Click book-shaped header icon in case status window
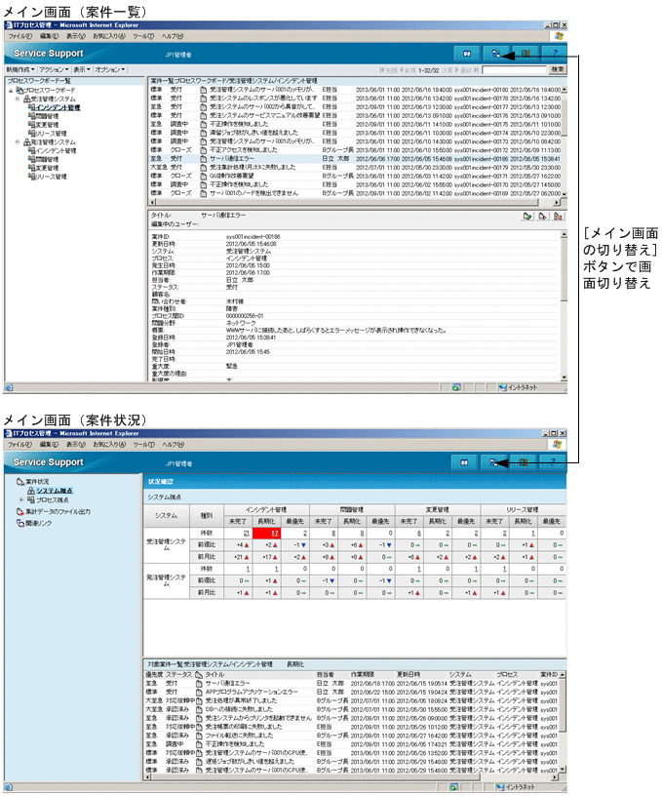The width and height of the screenshot is (662, 796). point(523,462)
